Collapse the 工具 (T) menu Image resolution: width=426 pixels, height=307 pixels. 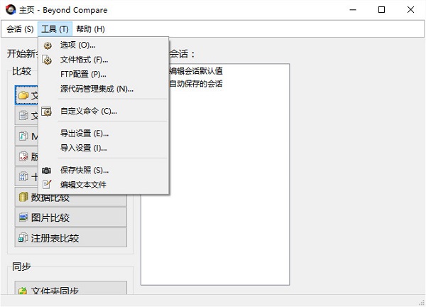55,29
